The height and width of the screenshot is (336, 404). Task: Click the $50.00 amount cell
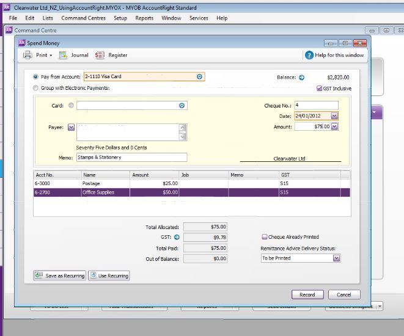coord(155,192)
